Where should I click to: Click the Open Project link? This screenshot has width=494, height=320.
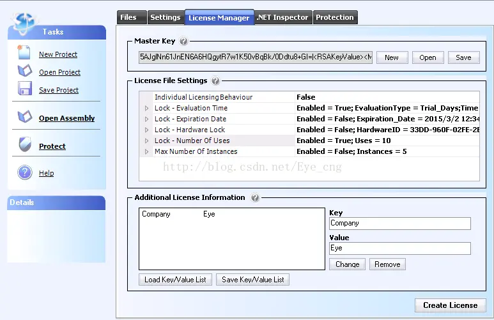[60, 72]
